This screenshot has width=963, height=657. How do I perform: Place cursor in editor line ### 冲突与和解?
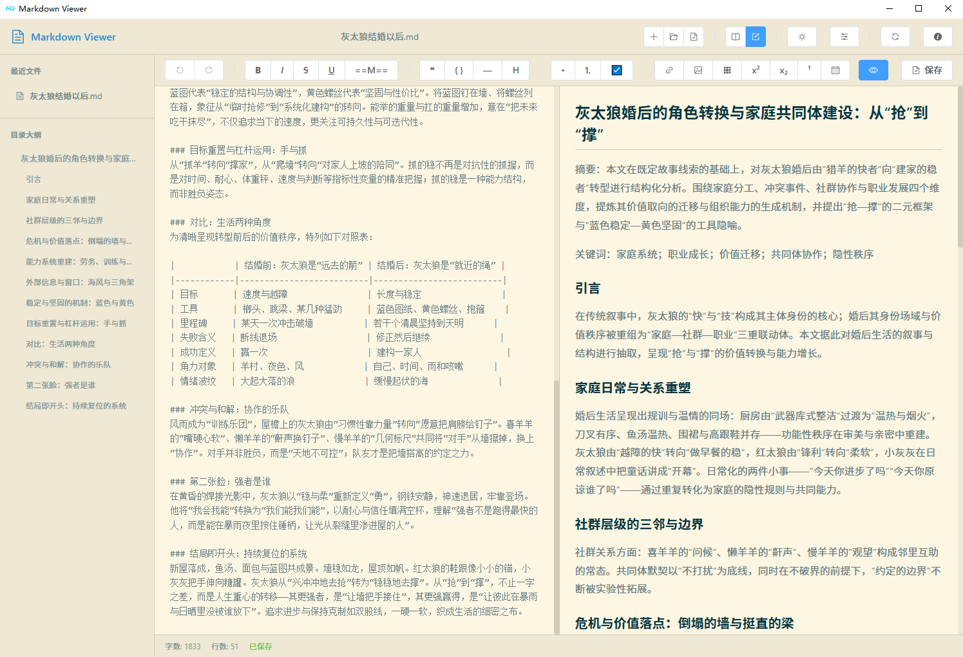pos(229,409)
